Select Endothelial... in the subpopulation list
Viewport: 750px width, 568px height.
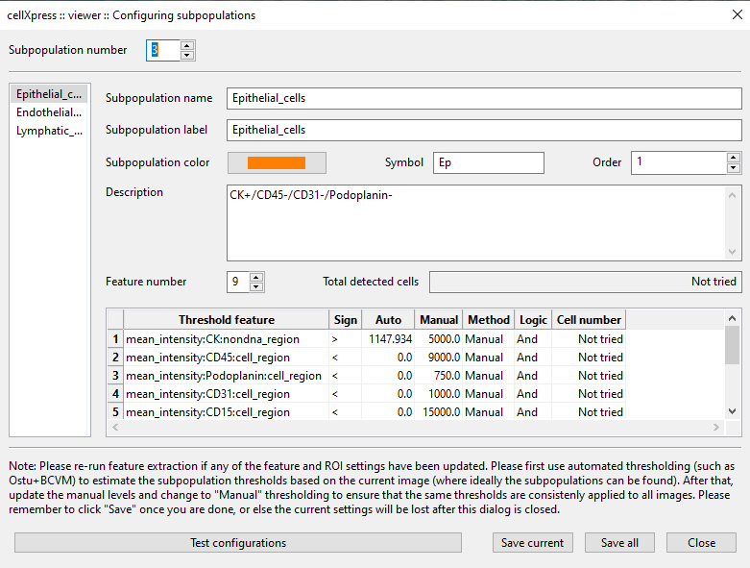click(x=49, y=112)
